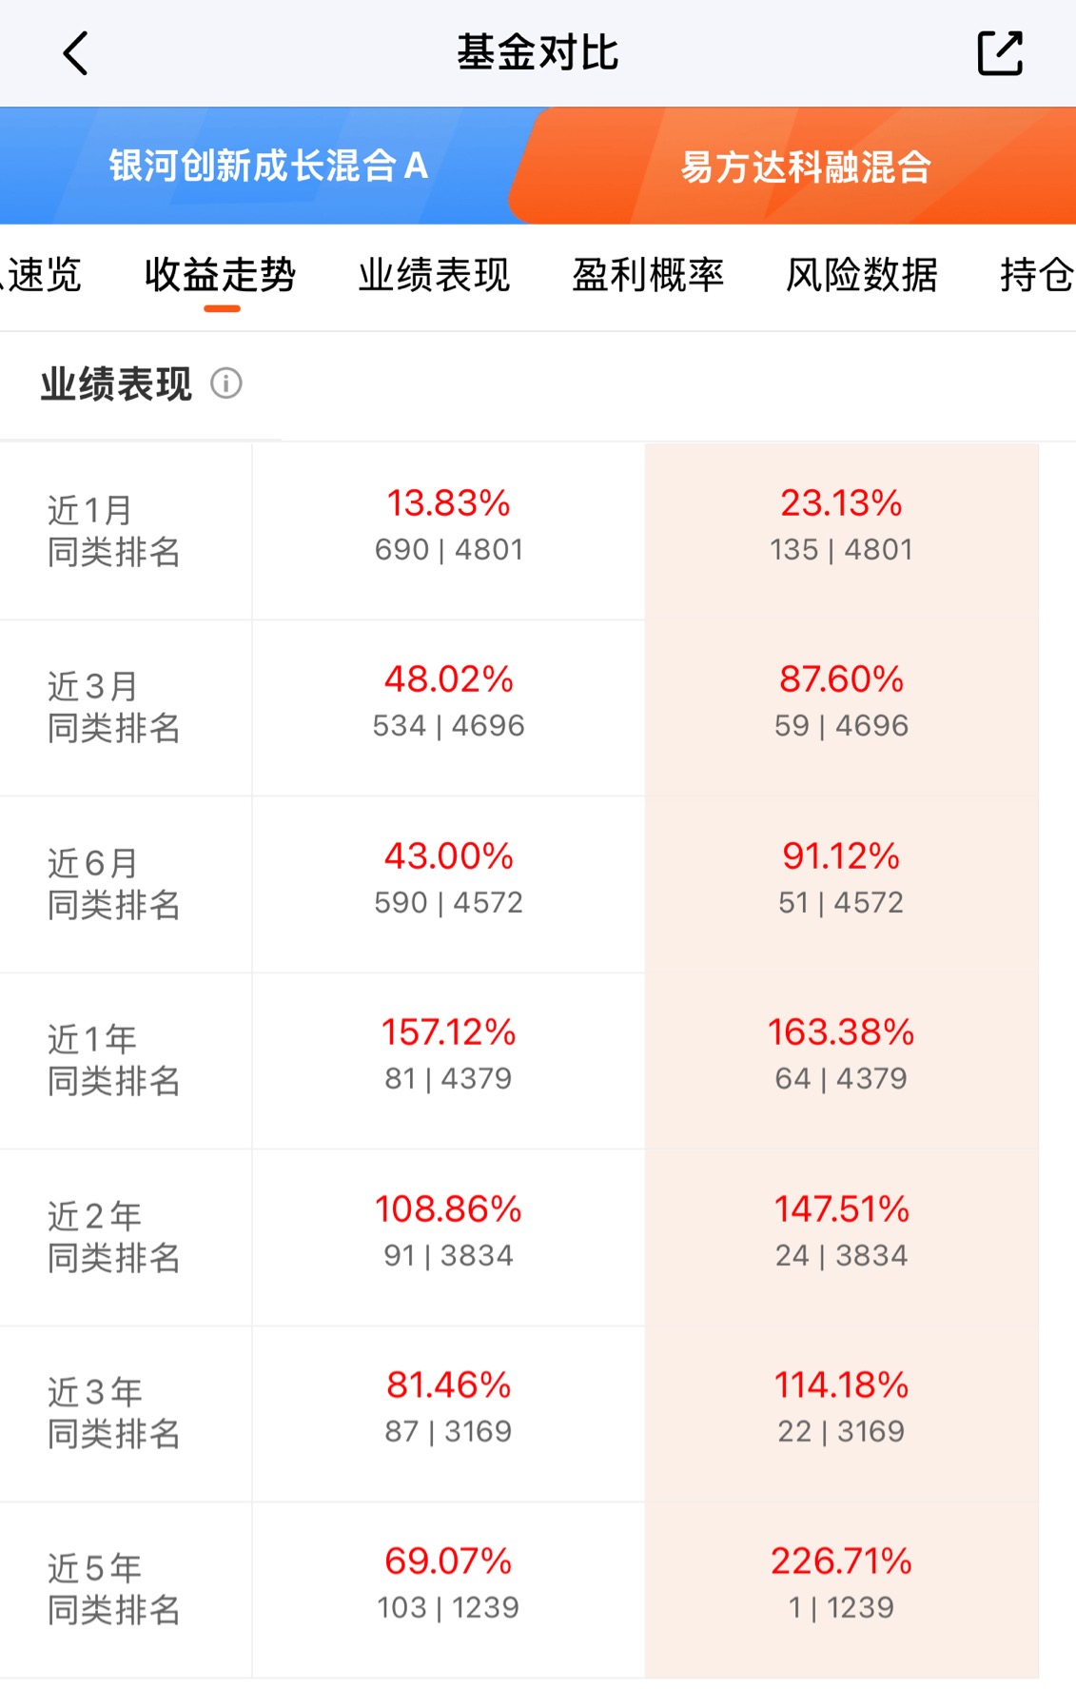Select the 226.71% five-year return cell

(842, 1590)
